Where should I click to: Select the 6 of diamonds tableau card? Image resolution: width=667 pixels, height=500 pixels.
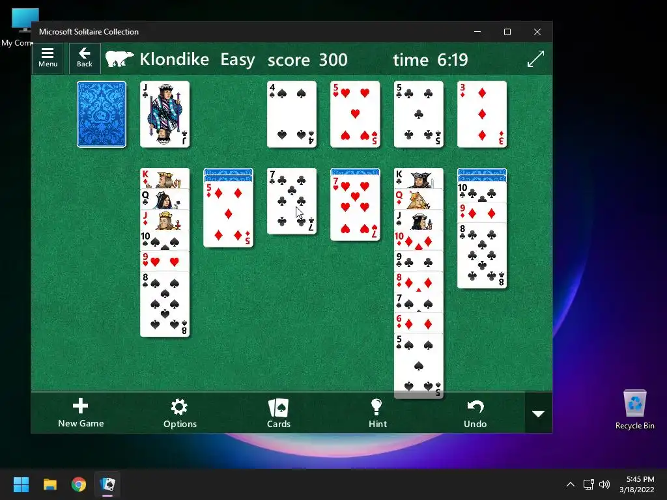click(x=419, y=324)
